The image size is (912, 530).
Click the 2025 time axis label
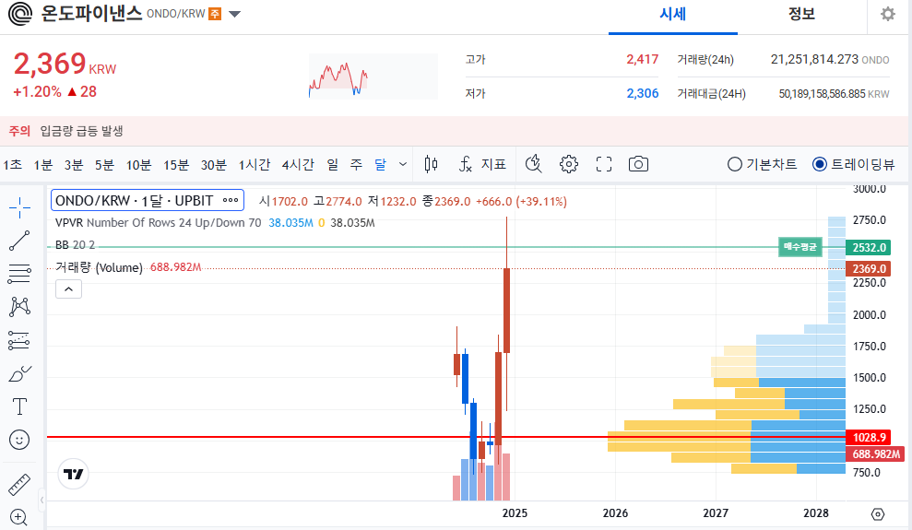click(515, 513)
